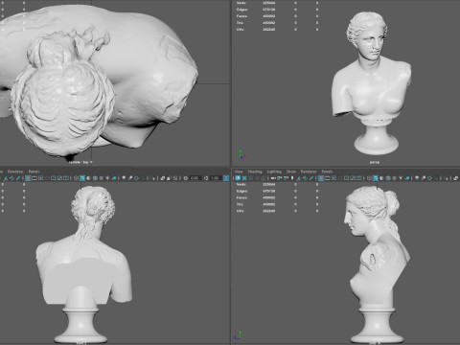Open Renderer menu in side-profile panel
The width and height of the screenshot is (460, 345).
coord(309,172)
